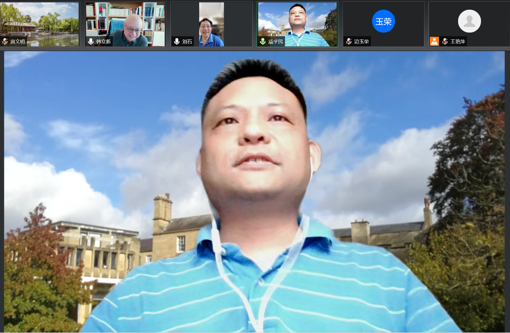
Task: Click the muted microphone icon beside 王艳萍
Action: (x=445, y=41)
